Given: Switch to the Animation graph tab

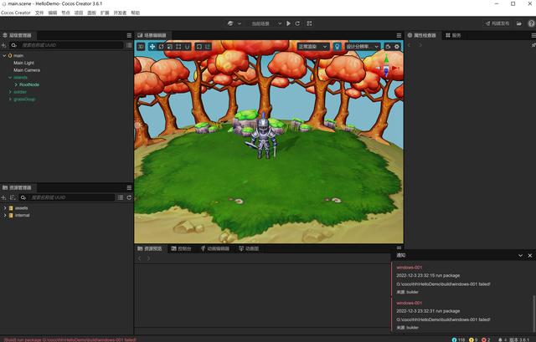Looking at the screenshot, I should [x=249, y=249].
